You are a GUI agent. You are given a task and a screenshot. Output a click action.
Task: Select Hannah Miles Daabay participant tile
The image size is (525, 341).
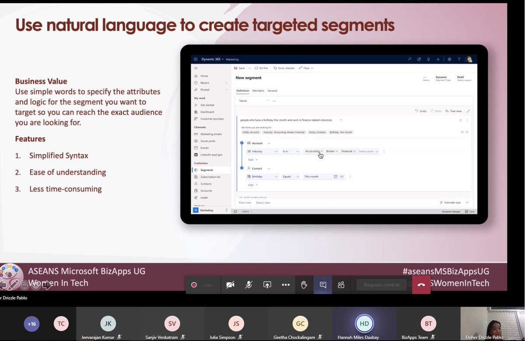(364, 324)
